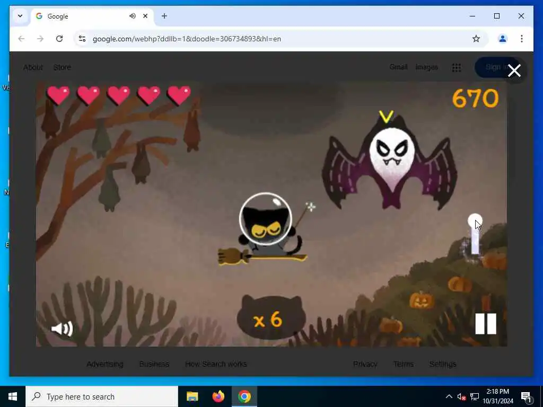Open How Search works link
This screenshot has width=543, height=407.
coord(216,364)
